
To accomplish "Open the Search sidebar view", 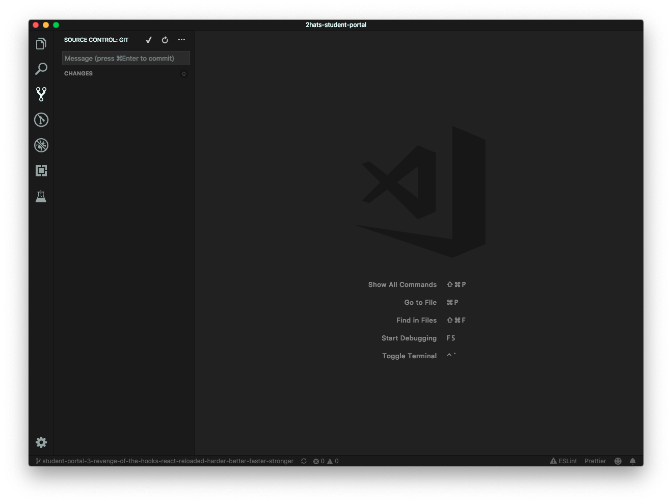I will tap(41, 69).
